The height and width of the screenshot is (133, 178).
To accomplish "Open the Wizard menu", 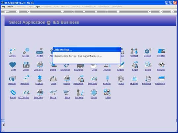I will pos(56,7).
